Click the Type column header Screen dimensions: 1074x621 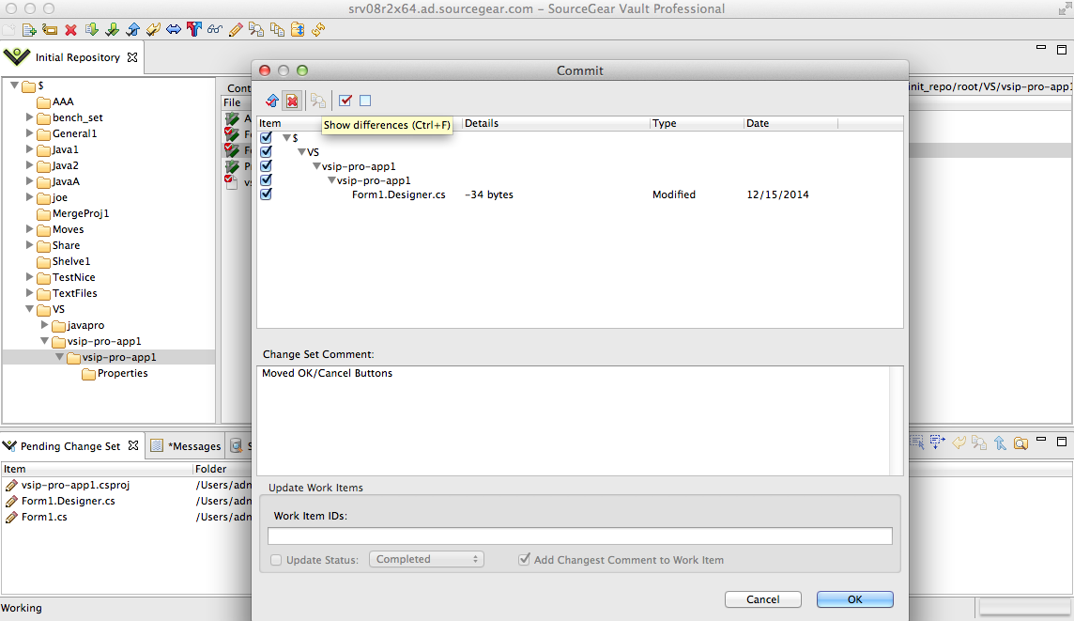pyautogui.click(x=697, y=123)
